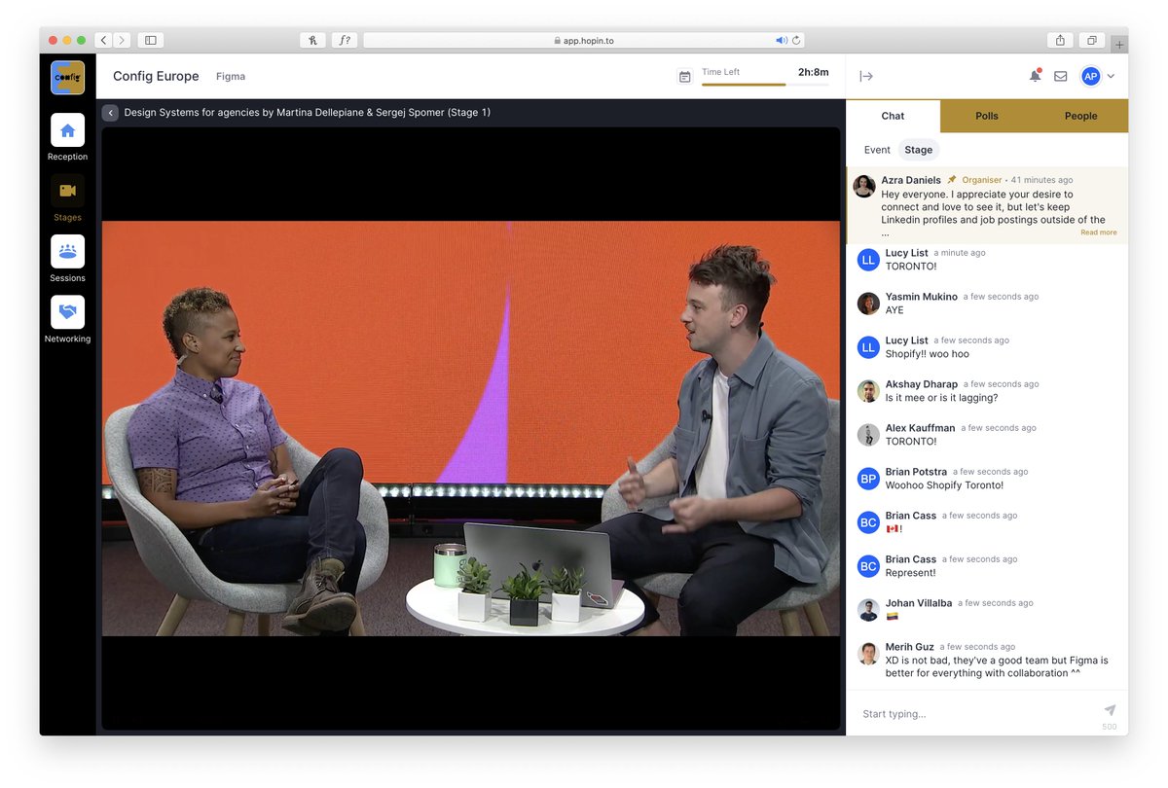Click the app.hopin.to address bar
The height and width of the screenshot is (788, 1168).
[x=584, y=40]
